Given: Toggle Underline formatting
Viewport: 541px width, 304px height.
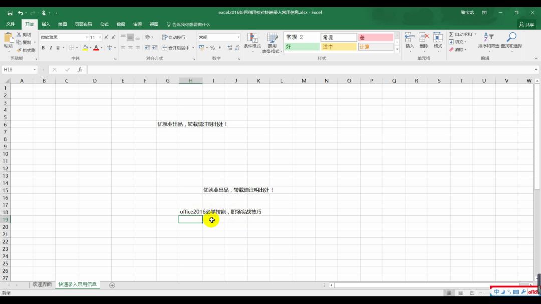Looking at the screenshot, I should click(58, 48).
